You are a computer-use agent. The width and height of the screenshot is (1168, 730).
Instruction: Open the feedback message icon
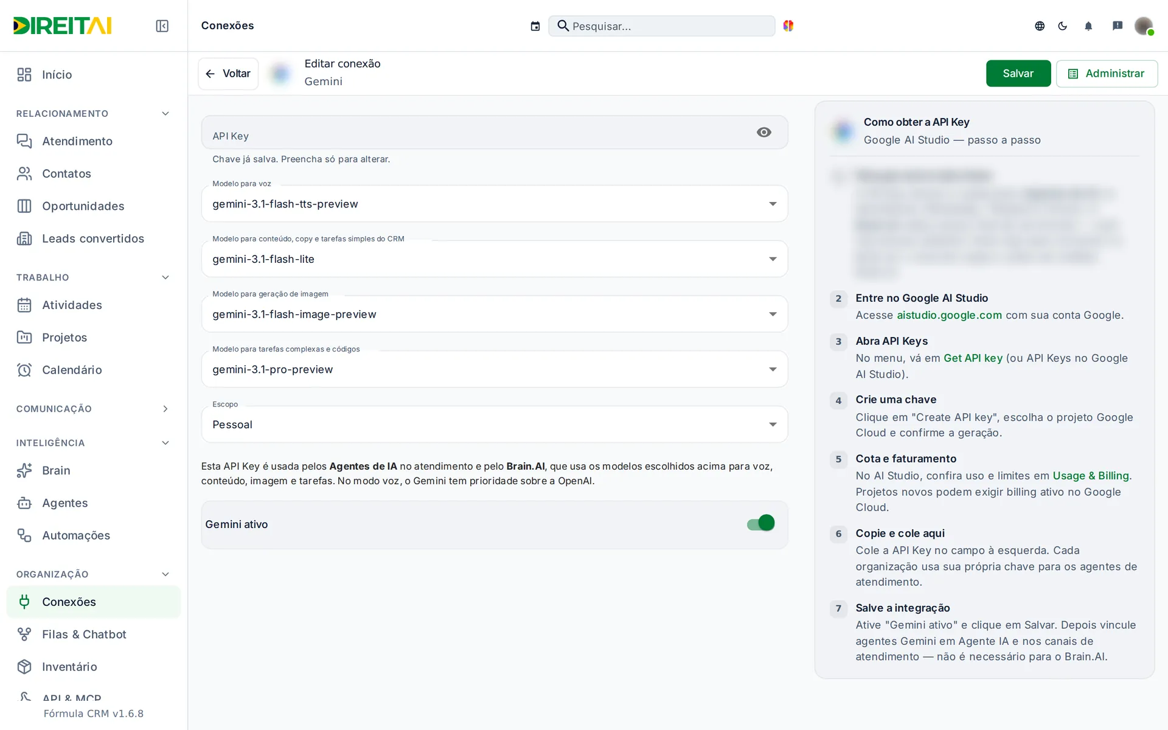1118,26
